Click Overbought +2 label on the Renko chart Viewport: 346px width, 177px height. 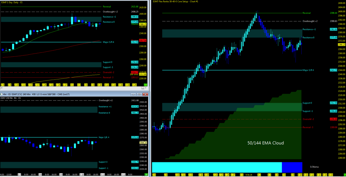pos(310,21)
